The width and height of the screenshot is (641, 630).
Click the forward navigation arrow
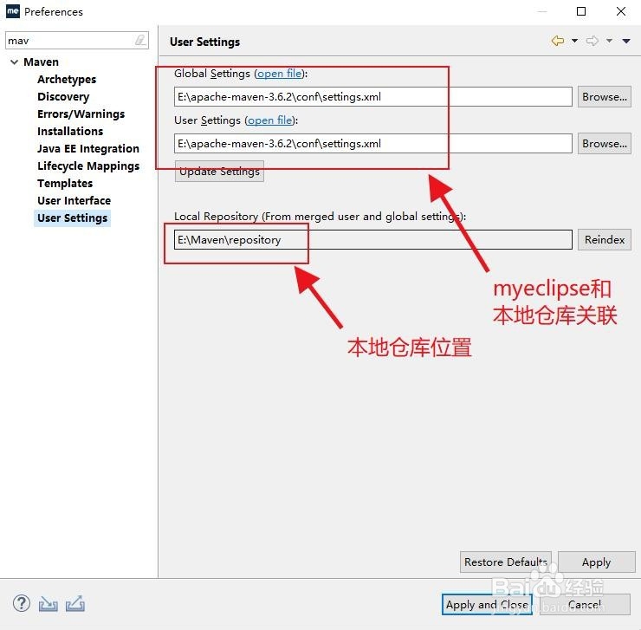(592, 41)
